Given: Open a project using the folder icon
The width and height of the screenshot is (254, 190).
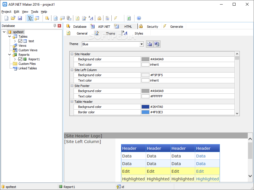Looking at the screenshot, I should point(13,18).
